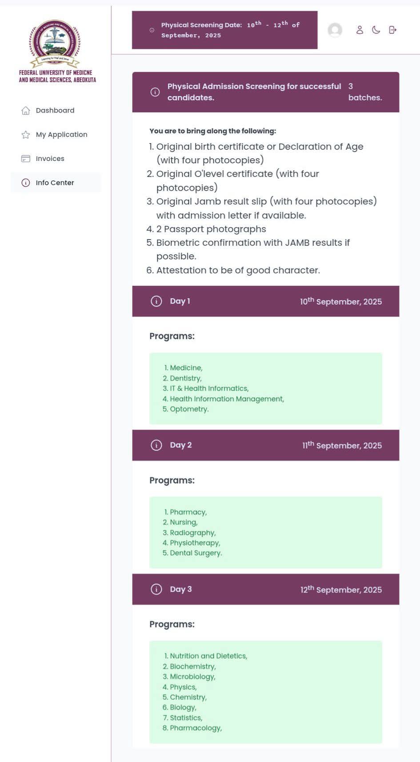Click the Physical Screening Date banner

[225, 30]
